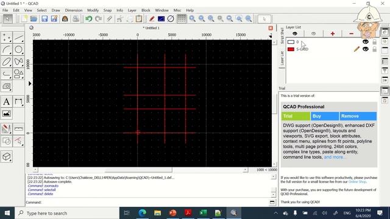Toggle the lock on the S-GRID layer
This screenshot has height=219, width=390.
(374, 49)
